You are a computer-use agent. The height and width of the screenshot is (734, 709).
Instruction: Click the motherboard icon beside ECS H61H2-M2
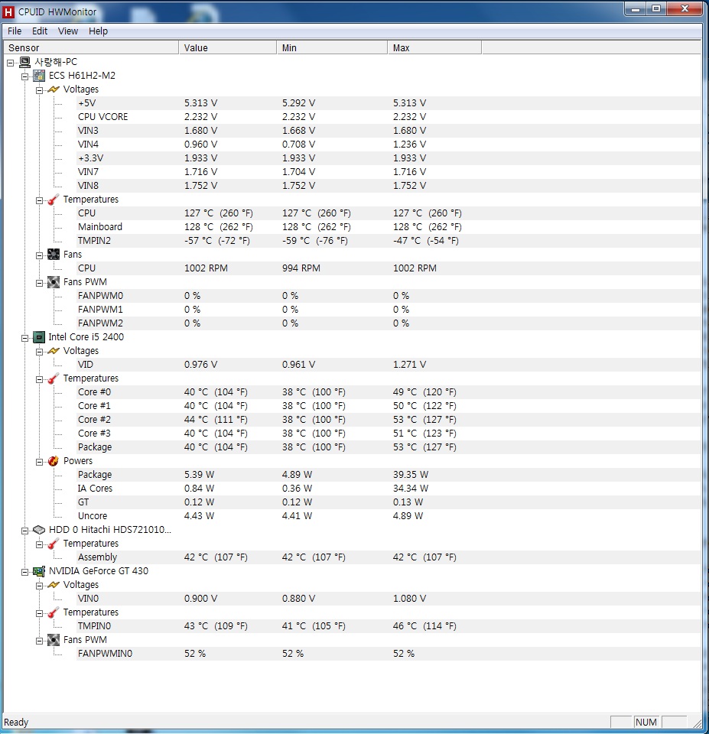[x=39, y=76]
